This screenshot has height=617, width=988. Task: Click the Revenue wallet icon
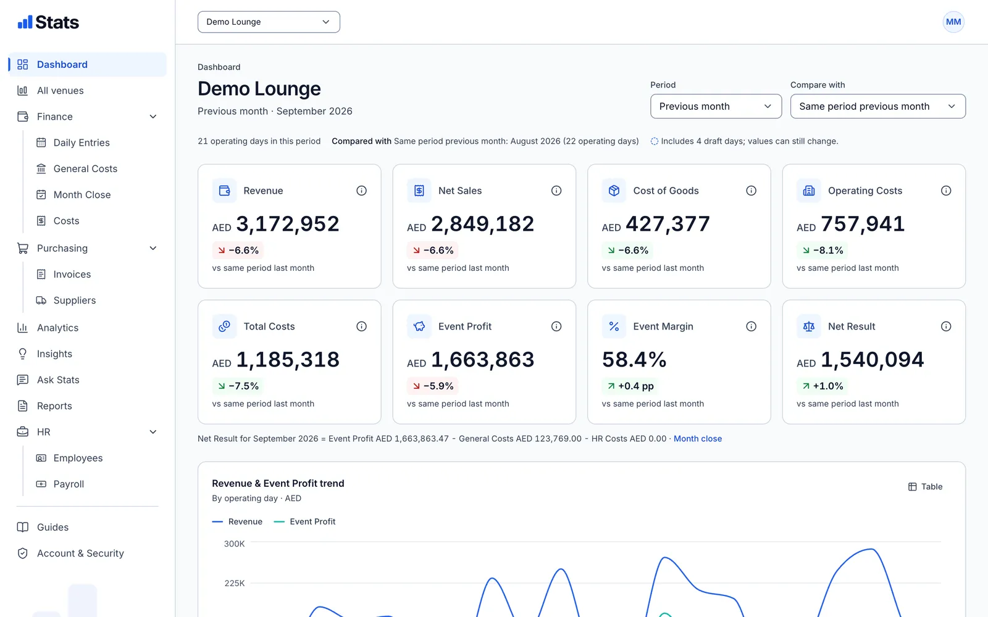click(225, 191)
